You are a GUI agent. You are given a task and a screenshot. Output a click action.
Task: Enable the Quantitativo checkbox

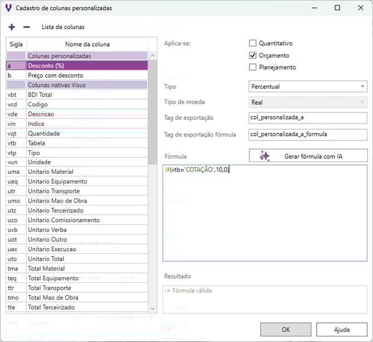click(253, 43)
